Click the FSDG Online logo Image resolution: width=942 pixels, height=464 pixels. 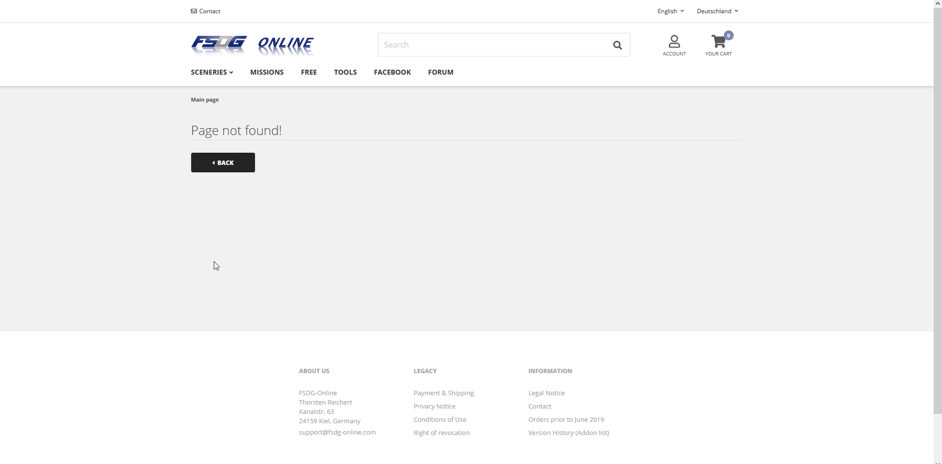tap(252, 45)
